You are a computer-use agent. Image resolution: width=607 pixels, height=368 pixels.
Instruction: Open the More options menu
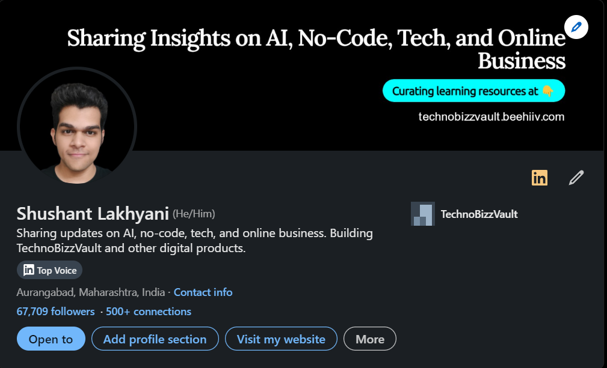[x=369, y=339]
